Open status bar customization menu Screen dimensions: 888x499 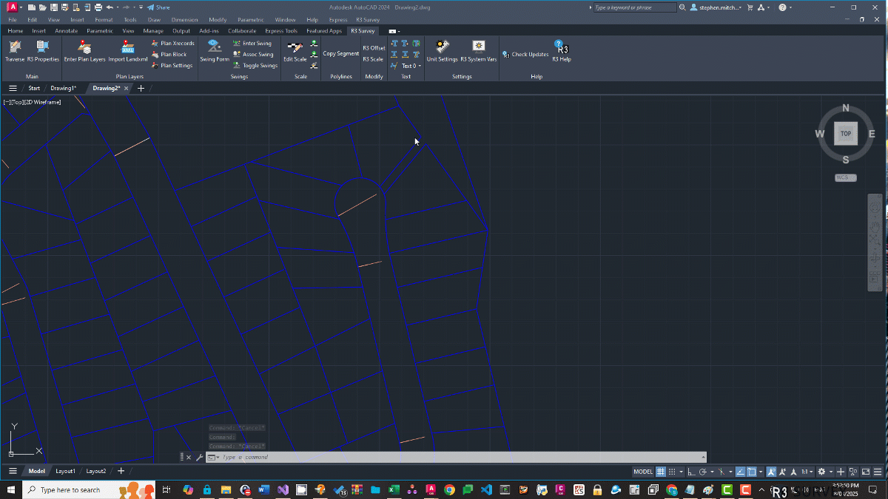click(878, 472)
